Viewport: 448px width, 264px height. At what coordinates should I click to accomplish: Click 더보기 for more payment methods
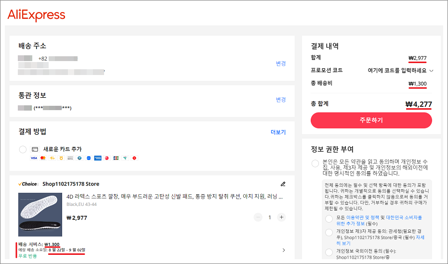(278, 132)
